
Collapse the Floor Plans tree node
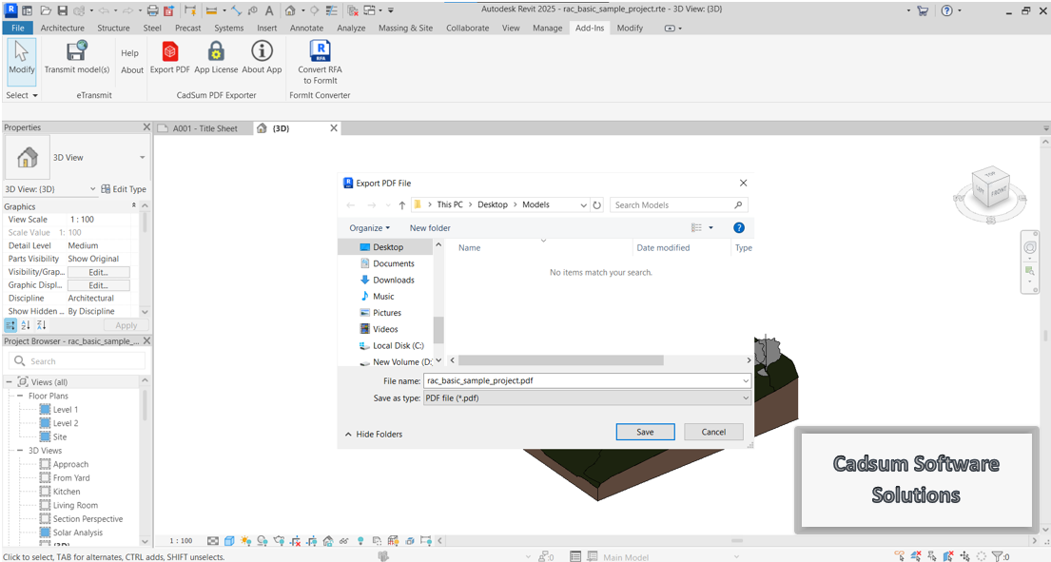tap(20, 396)
